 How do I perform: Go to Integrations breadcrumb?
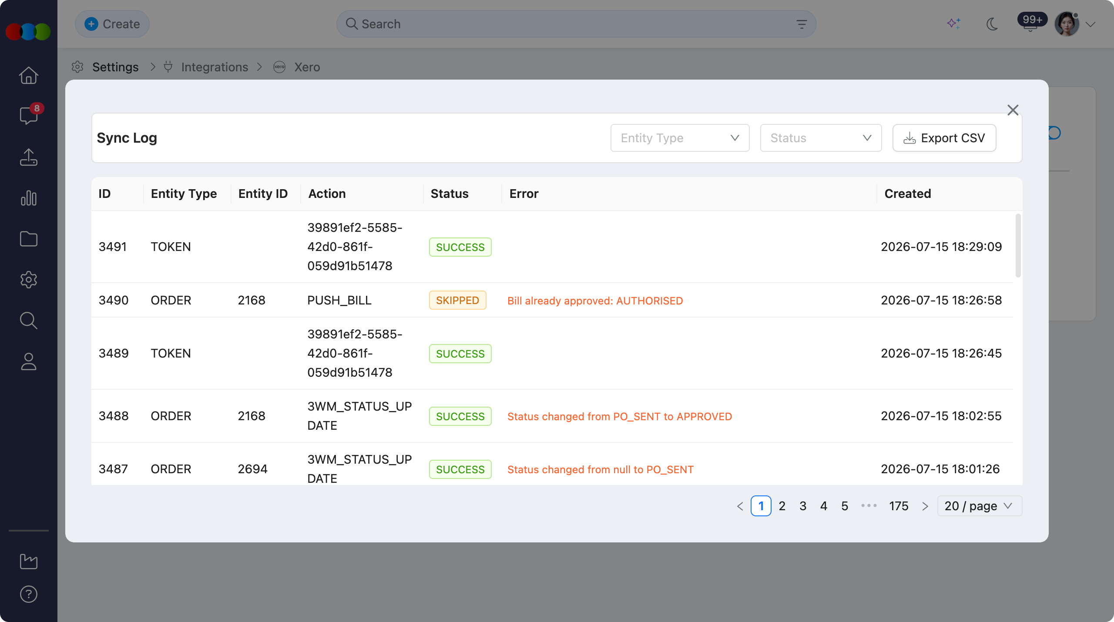click(x=215, y=67)
